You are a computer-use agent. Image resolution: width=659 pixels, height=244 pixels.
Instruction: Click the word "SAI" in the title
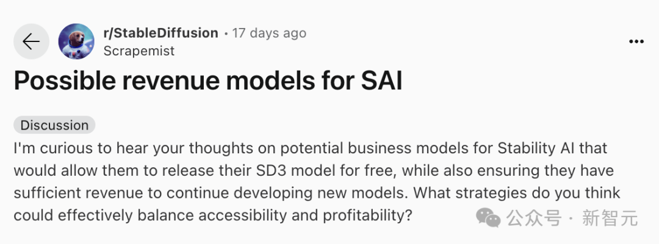[380, 82]
